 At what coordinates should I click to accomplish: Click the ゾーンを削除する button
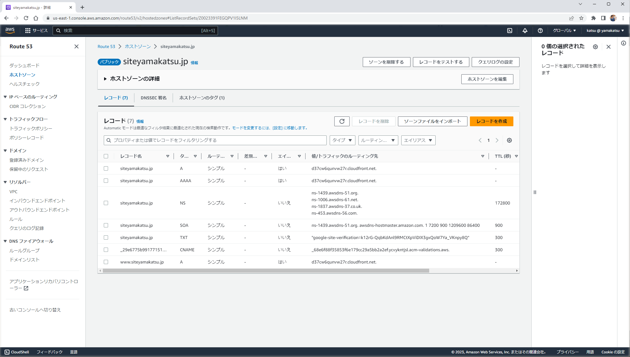(x=386, y=62)
